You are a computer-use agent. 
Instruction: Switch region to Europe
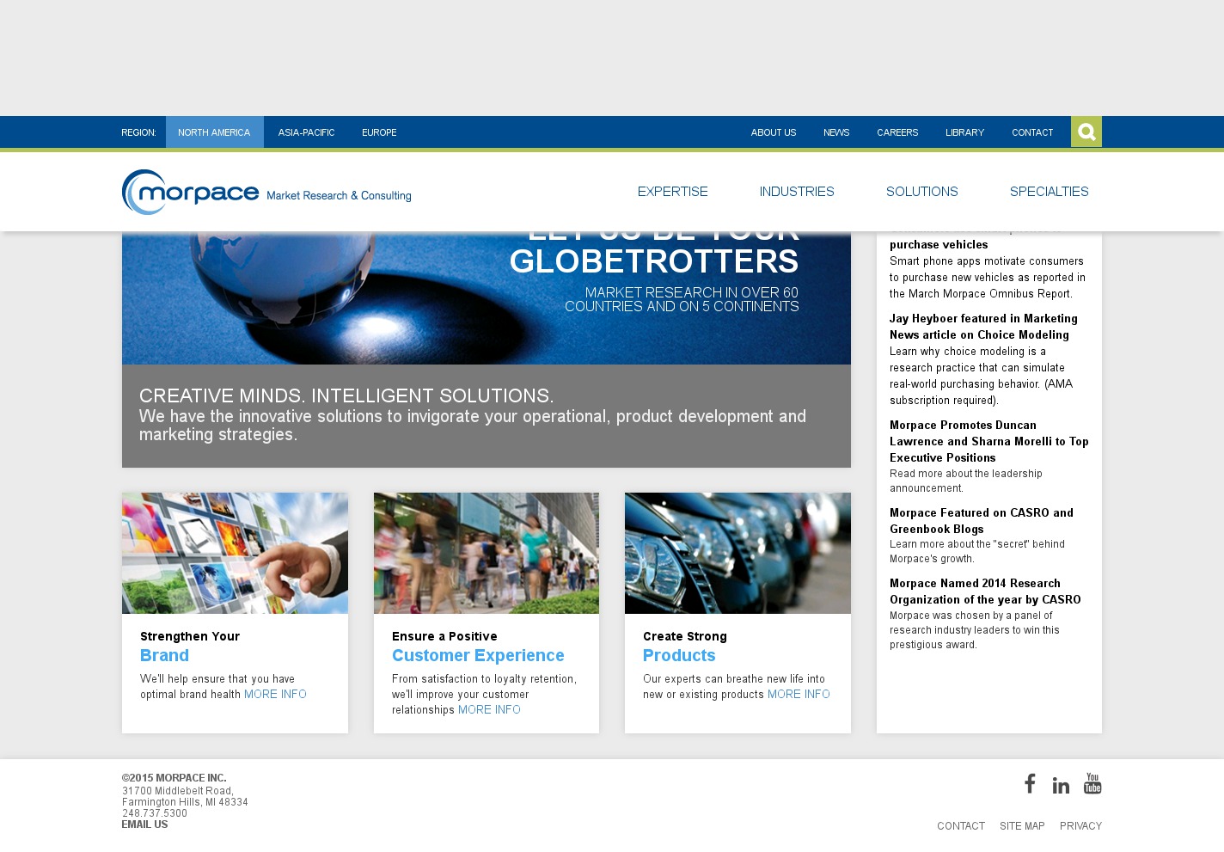coord(379,132)
